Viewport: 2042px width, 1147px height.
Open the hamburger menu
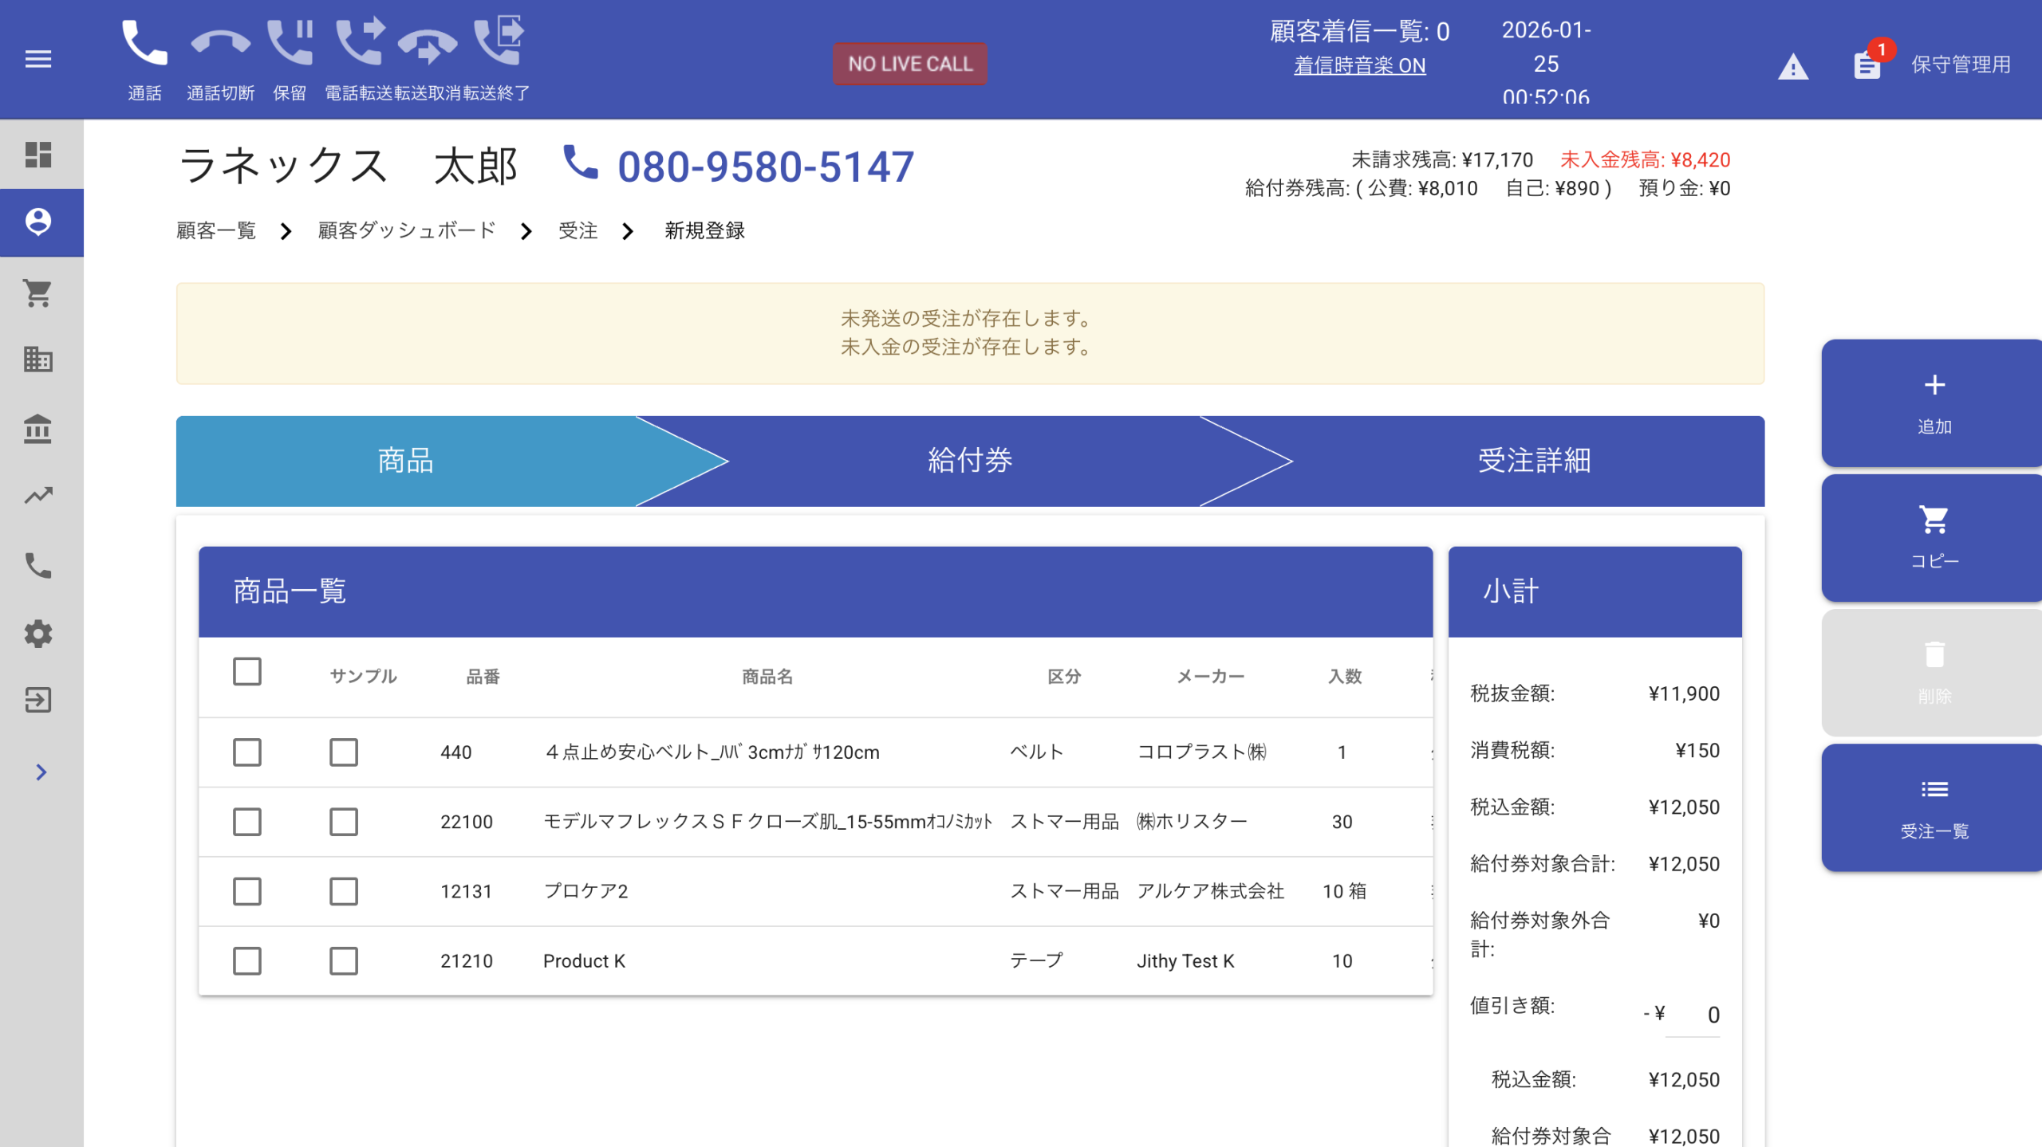tap(38, 59)
